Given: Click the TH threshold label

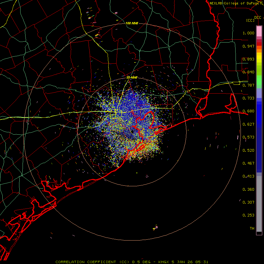Looking at the screenshot, I should coord(252,229).
